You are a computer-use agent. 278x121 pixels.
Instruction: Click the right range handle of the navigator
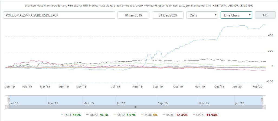coord(262,100)
